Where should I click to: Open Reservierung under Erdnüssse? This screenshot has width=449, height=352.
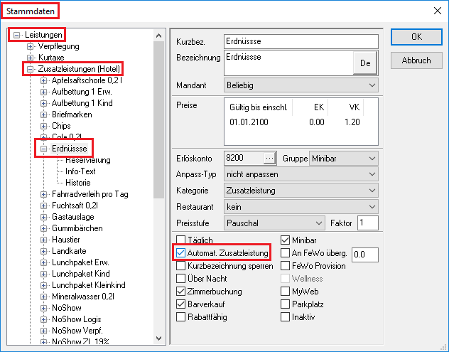pos(87,160)
